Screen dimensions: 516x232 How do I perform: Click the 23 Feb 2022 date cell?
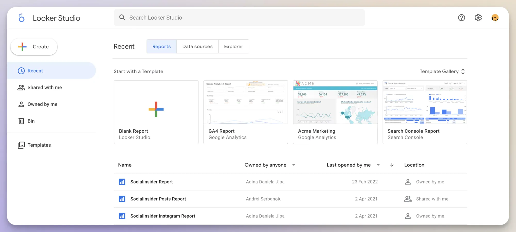[x=365, y=182]
